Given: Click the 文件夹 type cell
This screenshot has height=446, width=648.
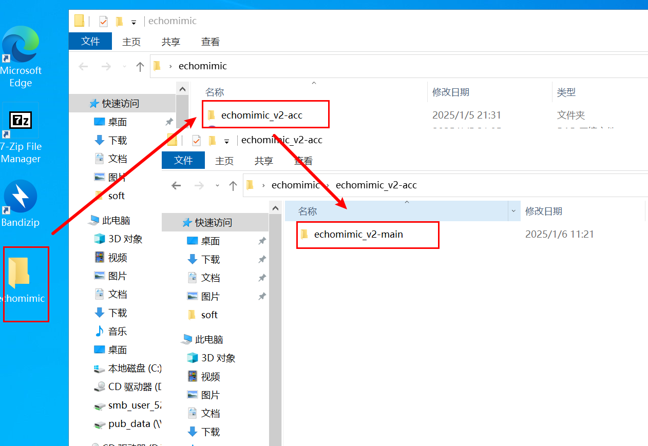Looking at the screenshot, I should (x=571, y=115).
